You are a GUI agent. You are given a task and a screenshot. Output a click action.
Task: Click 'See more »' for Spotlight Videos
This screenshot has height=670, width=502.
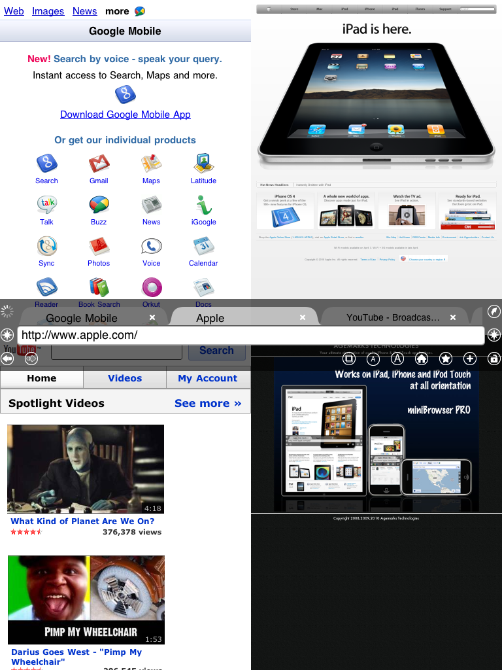tap(208, 403)
